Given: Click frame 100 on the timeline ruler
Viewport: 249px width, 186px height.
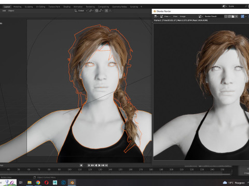Looking at the screenshot, I should click(x=70, y=169).
